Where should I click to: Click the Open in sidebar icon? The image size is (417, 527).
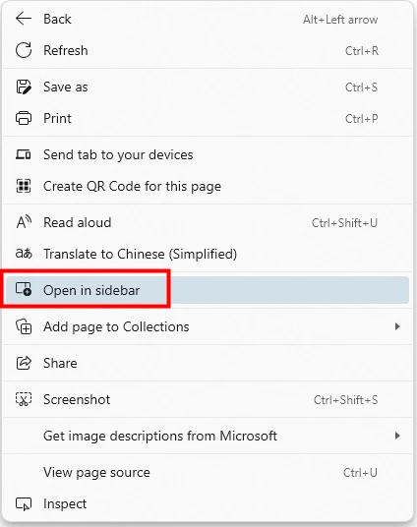click(24, 289)
